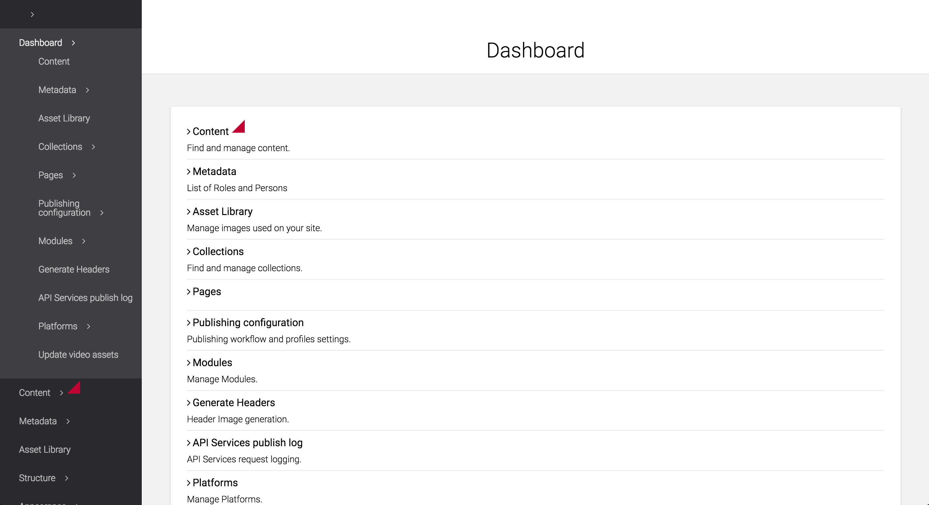Viewport: 929px width, 505px height.
Task: Expand Pages chevron in sidebar
Action: (74, 175)
